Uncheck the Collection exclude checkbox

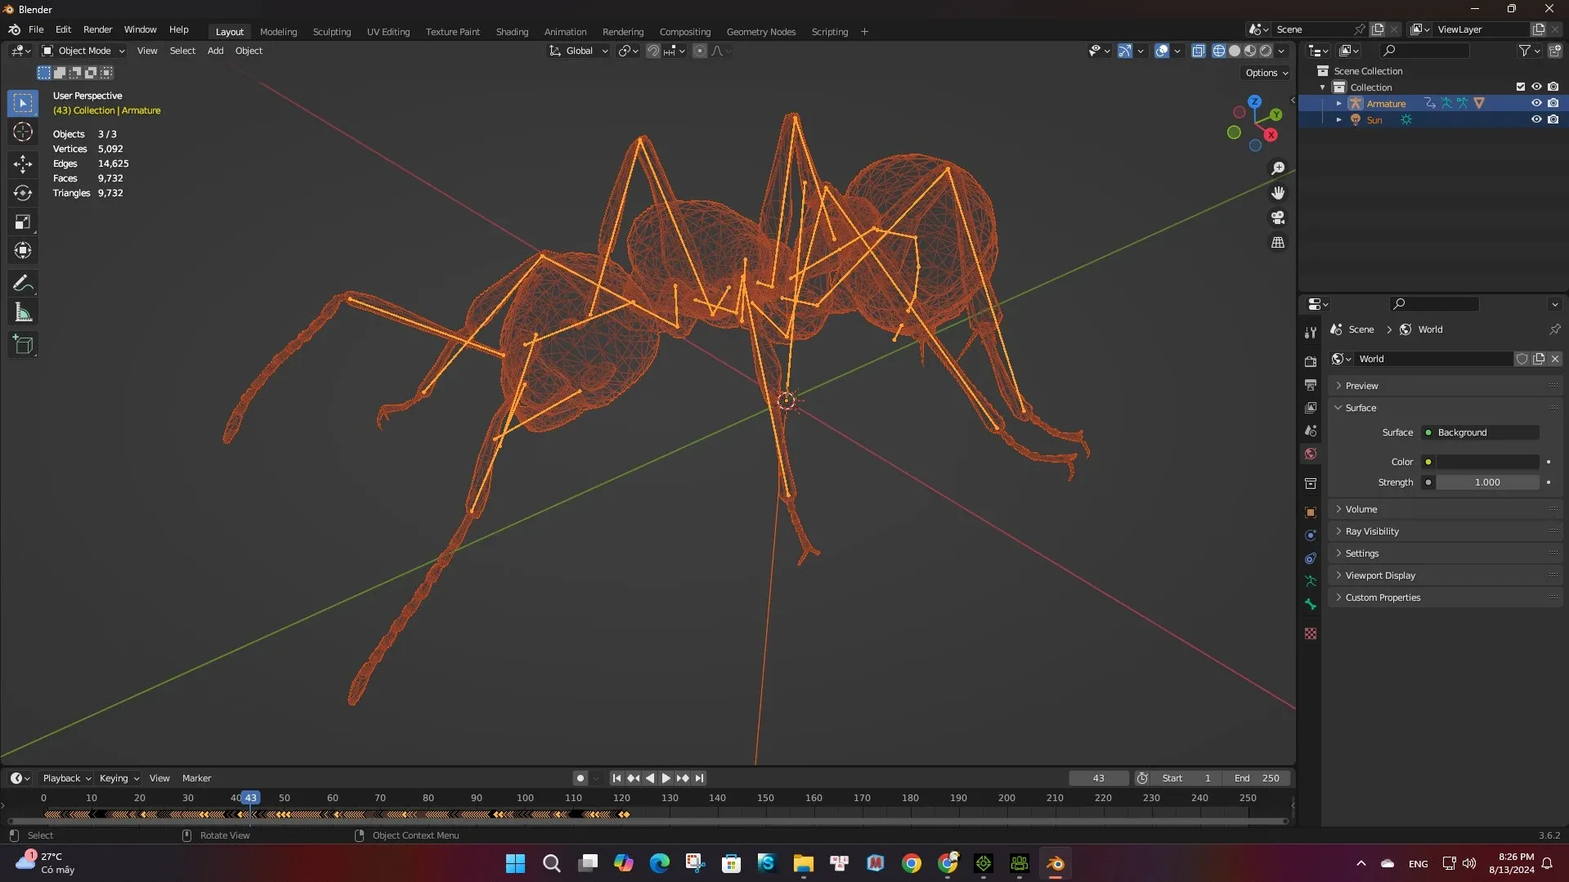pos(1520,87)
